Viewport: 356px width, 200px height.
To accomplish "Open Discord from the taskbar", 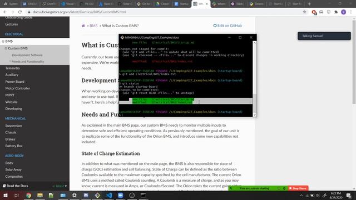I will tap(86, 195).
